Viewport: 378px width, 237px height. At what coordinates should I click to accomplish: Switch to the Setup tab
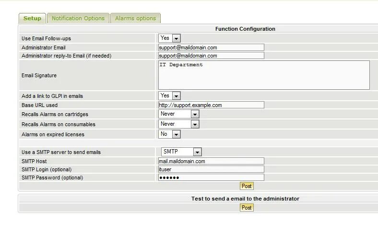click(32, 18)
